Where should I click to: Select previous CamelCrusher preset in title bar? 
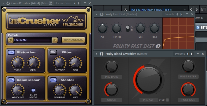(x=75, y=3)
